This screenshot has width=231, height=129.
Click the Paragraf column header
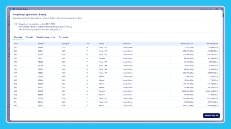click(x=66, y=44)
